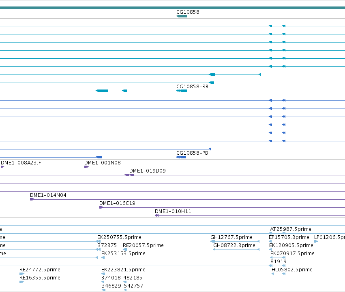Click the DME1-014N04 label

[48, 195]
